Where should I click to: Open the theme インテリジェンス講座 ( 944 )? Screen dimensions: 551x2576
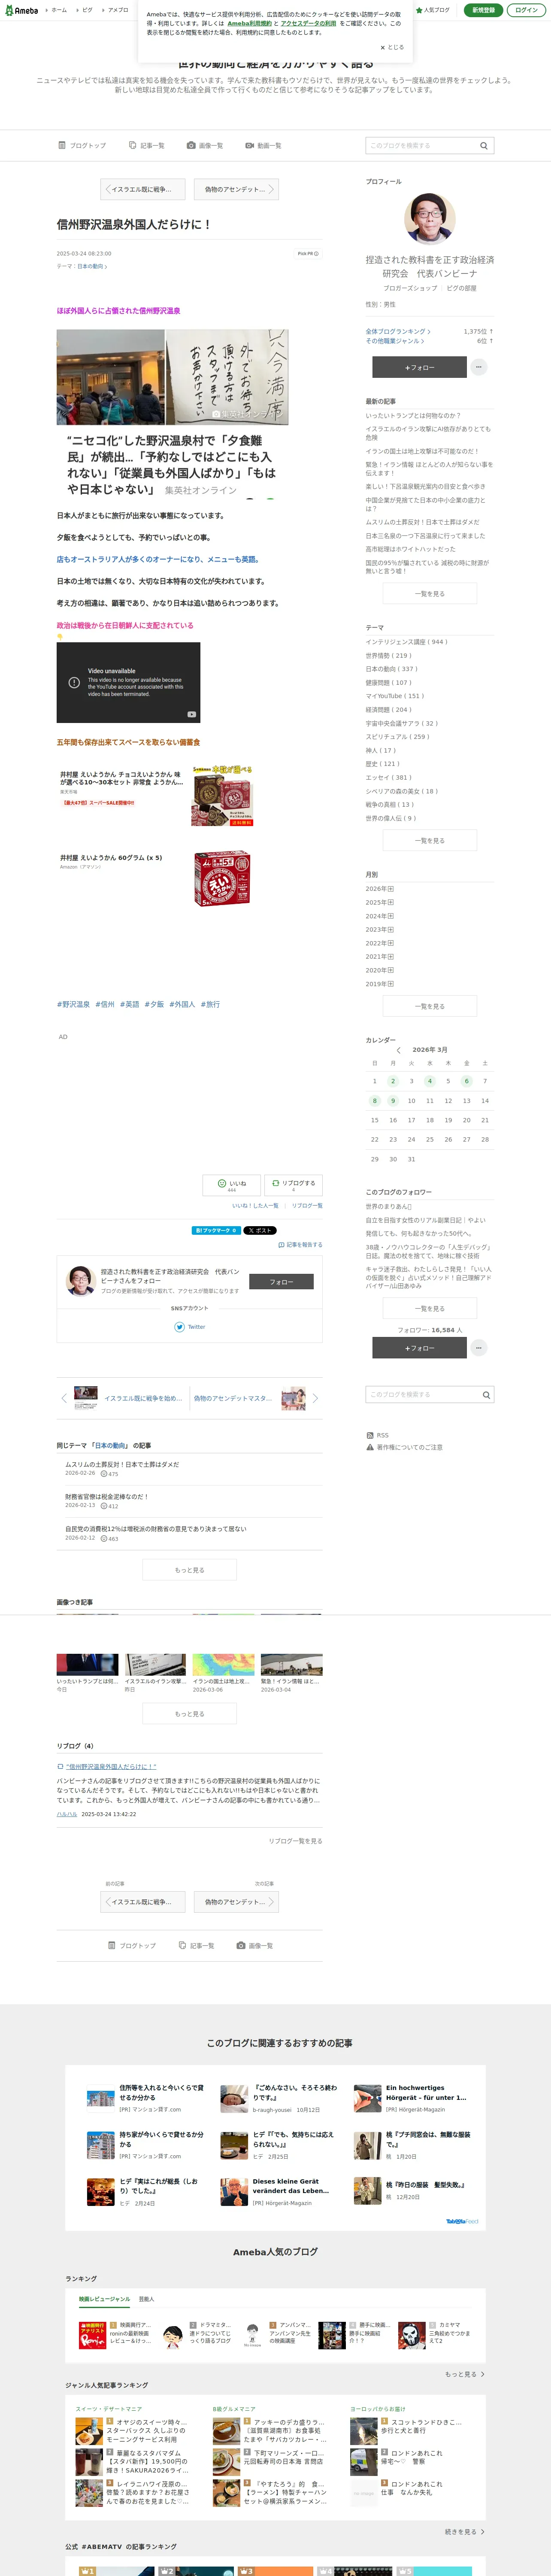pyautogui.click(x=406, y=642)
